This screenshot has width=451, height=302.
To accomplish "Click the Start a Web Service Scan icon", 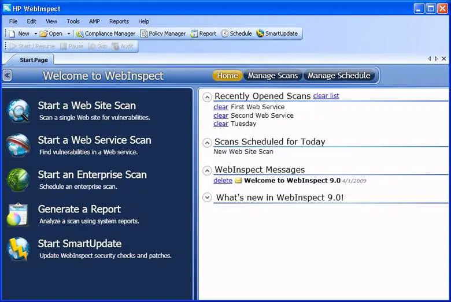I will pyautogui.click(x=19, y=145).
